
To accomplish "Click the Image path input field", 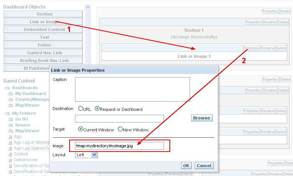I will click(119, 146).
